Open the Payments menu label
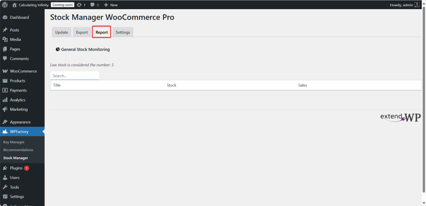 18,90
